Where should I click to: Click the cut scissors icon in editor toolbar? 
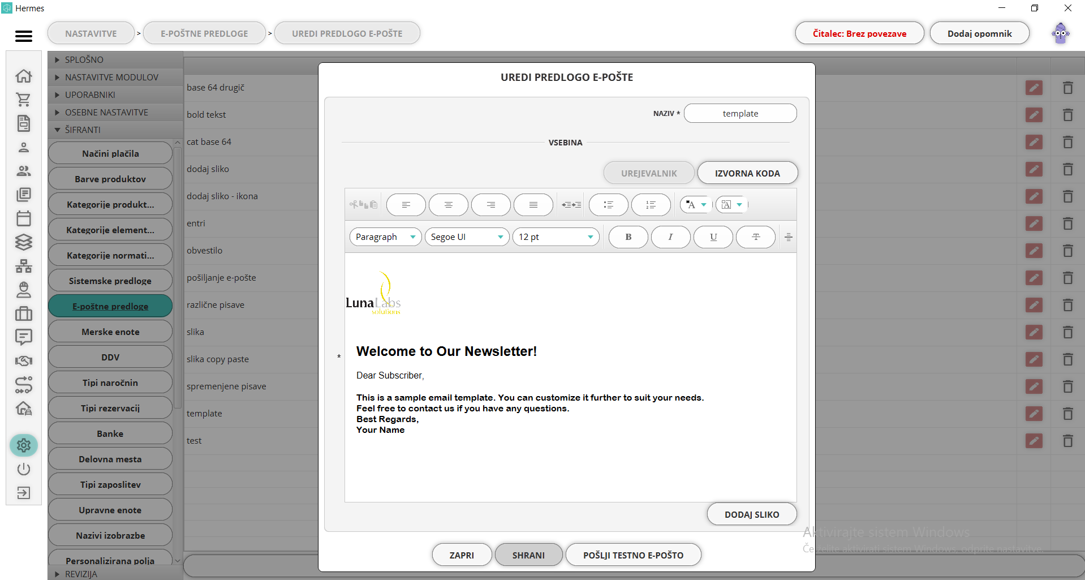click(x=353, y=204)
